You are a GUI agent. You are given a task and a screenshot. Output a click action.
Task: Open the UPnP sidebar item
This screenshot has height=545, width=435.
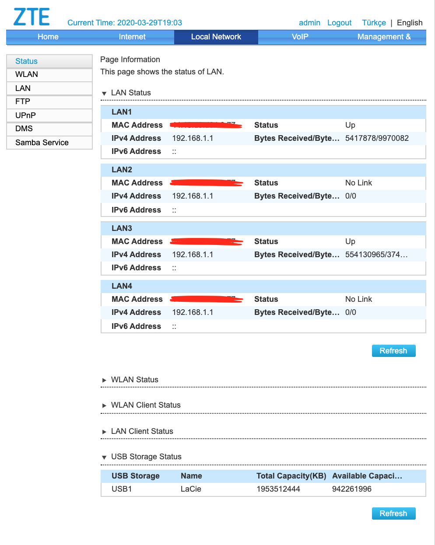(x=49, y=115)
